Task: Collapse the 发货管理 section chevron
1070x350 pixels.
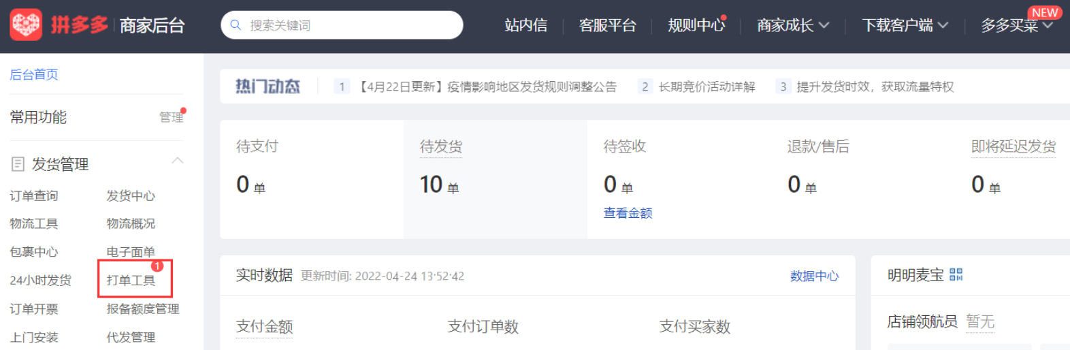Action: [178, 161]
